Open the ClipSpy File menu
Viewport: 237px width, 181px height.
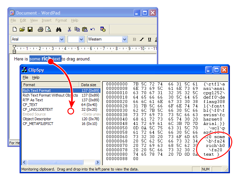pyautogui.click(x=25, y=78)
